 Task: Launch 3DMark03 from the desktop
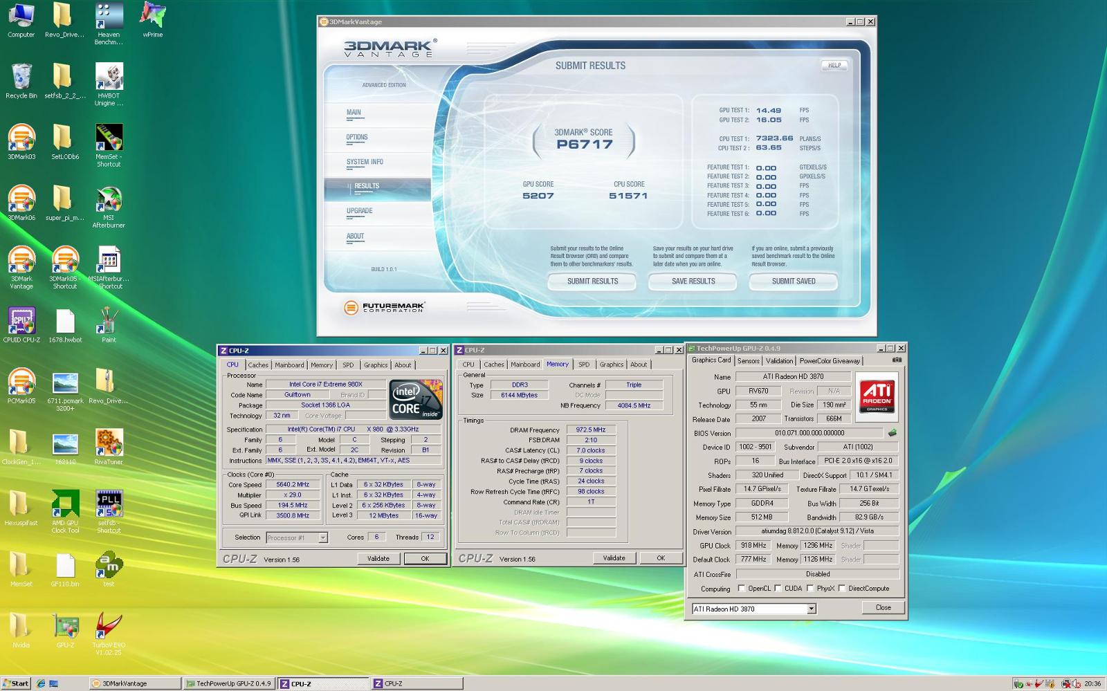coord(21,142)
